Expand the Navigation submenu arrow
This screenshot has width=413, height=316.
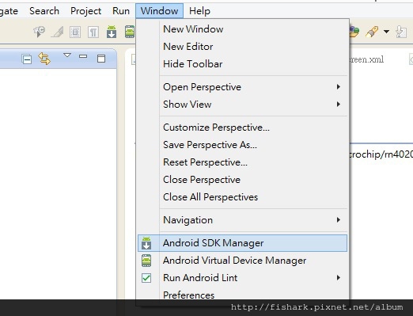point(339,220)
